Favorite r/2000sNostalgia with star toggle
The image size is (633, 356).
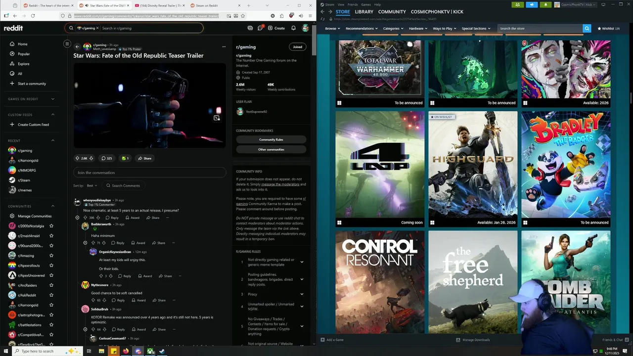point(51,226)
